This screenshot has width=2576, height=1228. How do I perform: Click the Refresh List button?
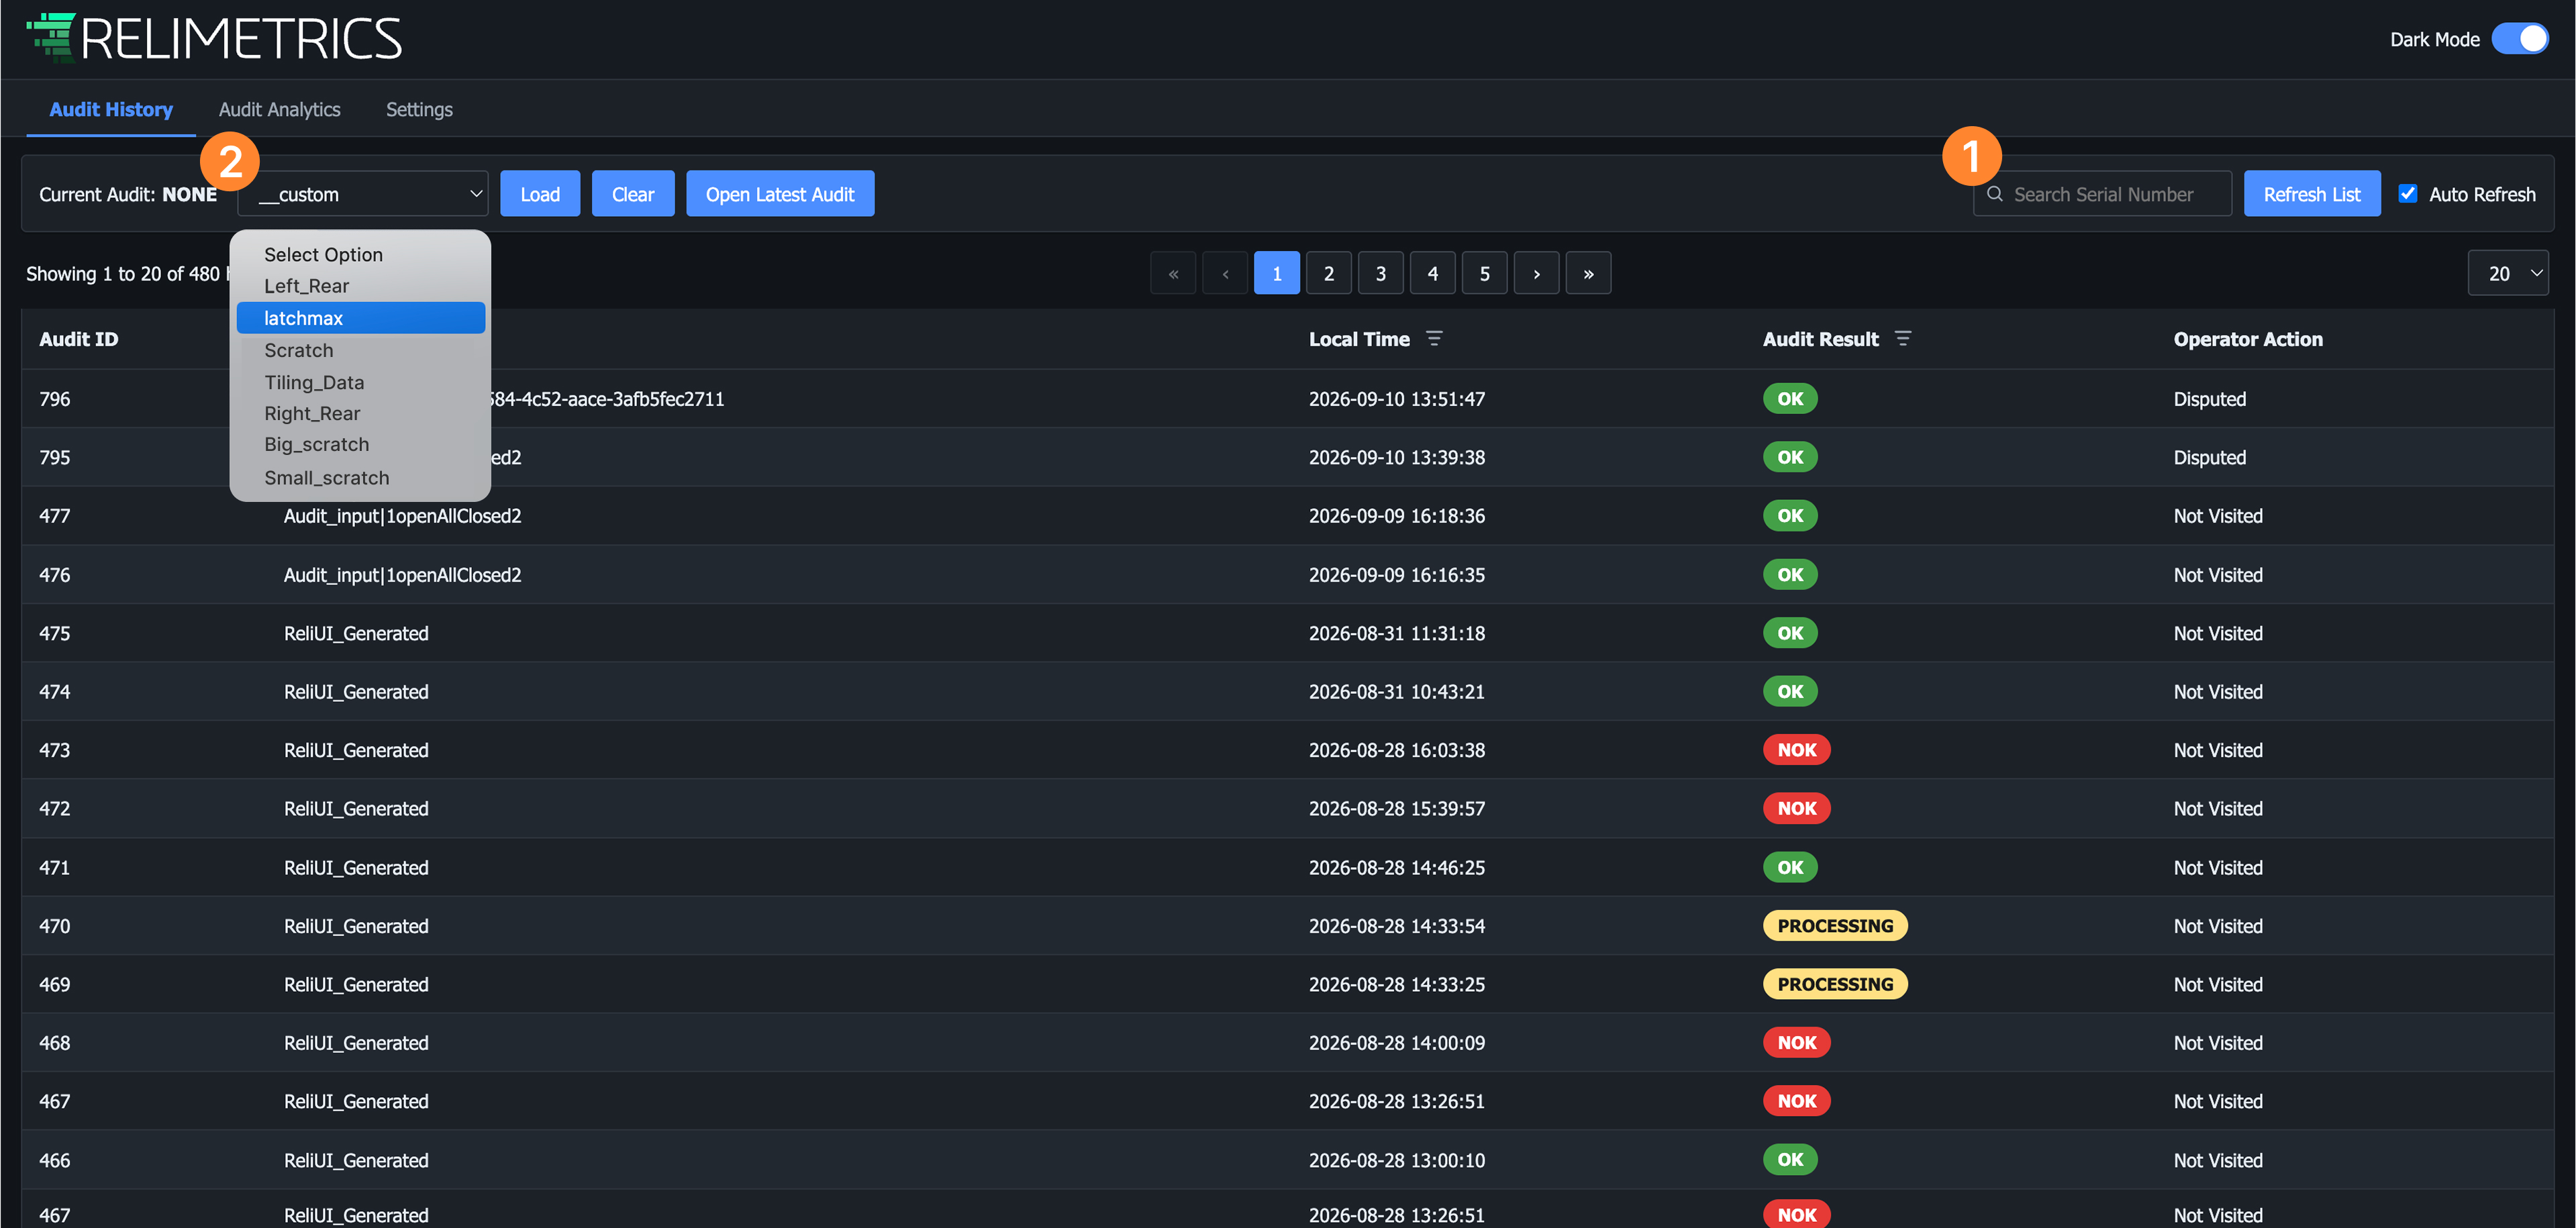point(2312,194)
